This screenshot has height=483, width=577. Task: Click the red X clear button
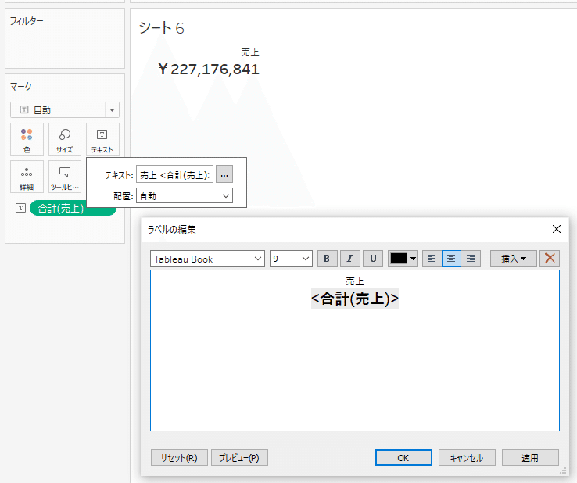pyautogui.click(x=550, y=259)
